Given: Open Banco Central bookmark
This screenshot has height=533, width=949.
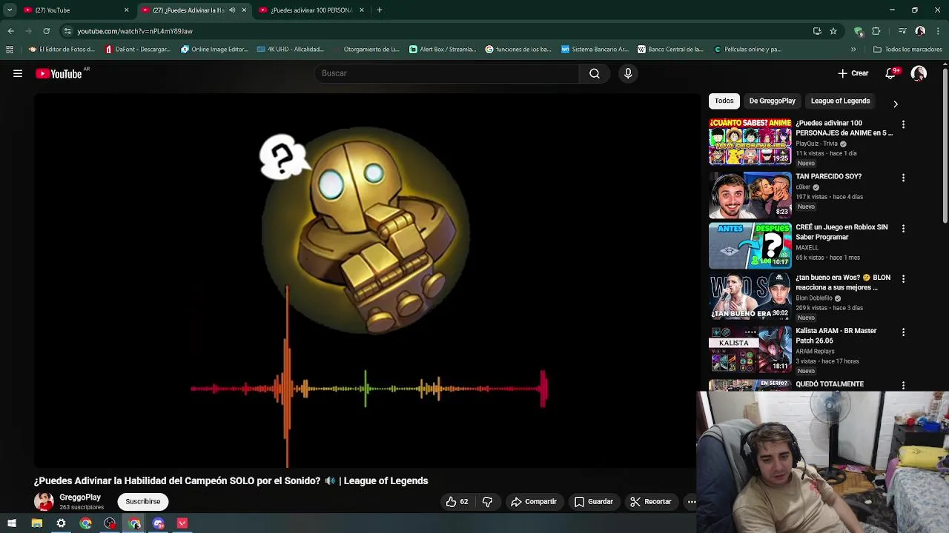Looking at the screenshot, I should (670, 50).
